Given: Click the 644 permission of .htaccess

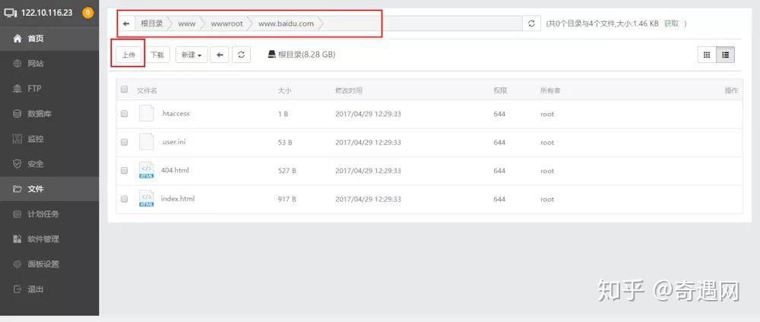Looking at the screenshot, I should click(499, 114).
